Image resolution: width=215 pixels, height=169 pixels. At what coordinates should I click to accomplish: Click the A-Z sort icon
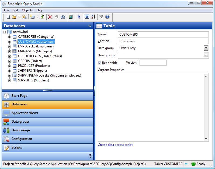point(93,17)
